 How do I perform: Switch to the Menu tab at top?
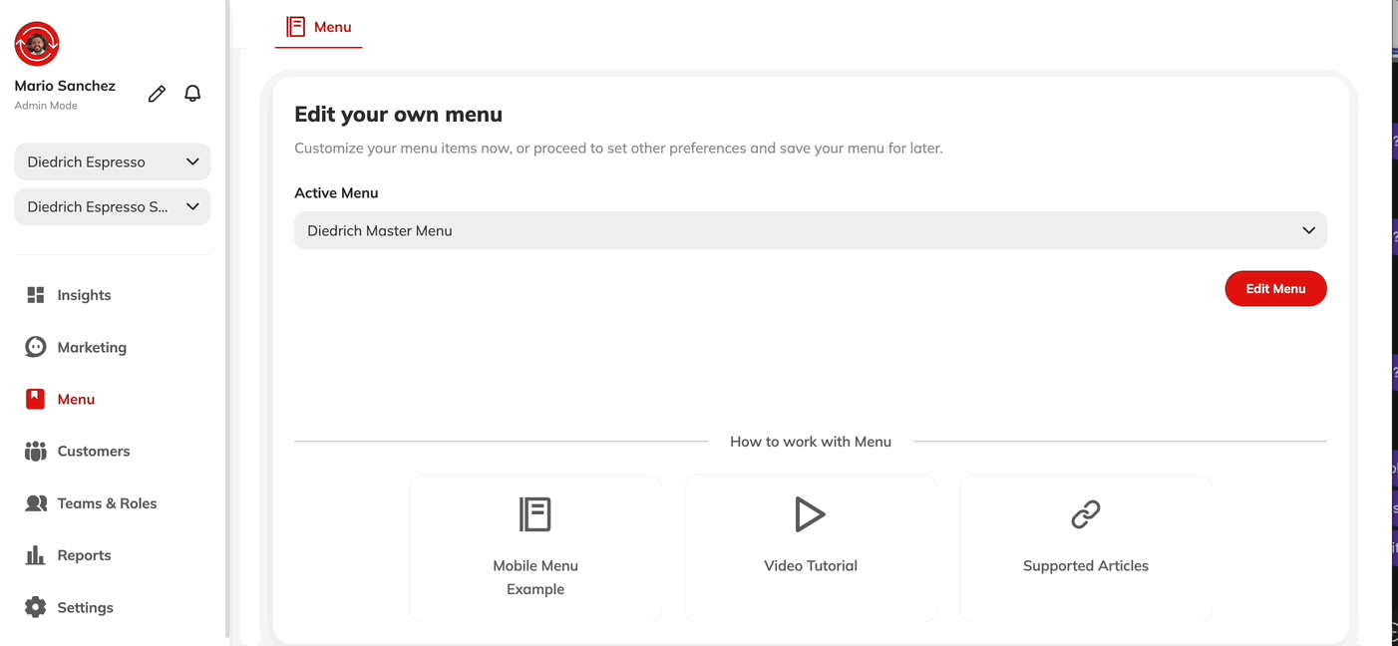(x=319, y=27)
